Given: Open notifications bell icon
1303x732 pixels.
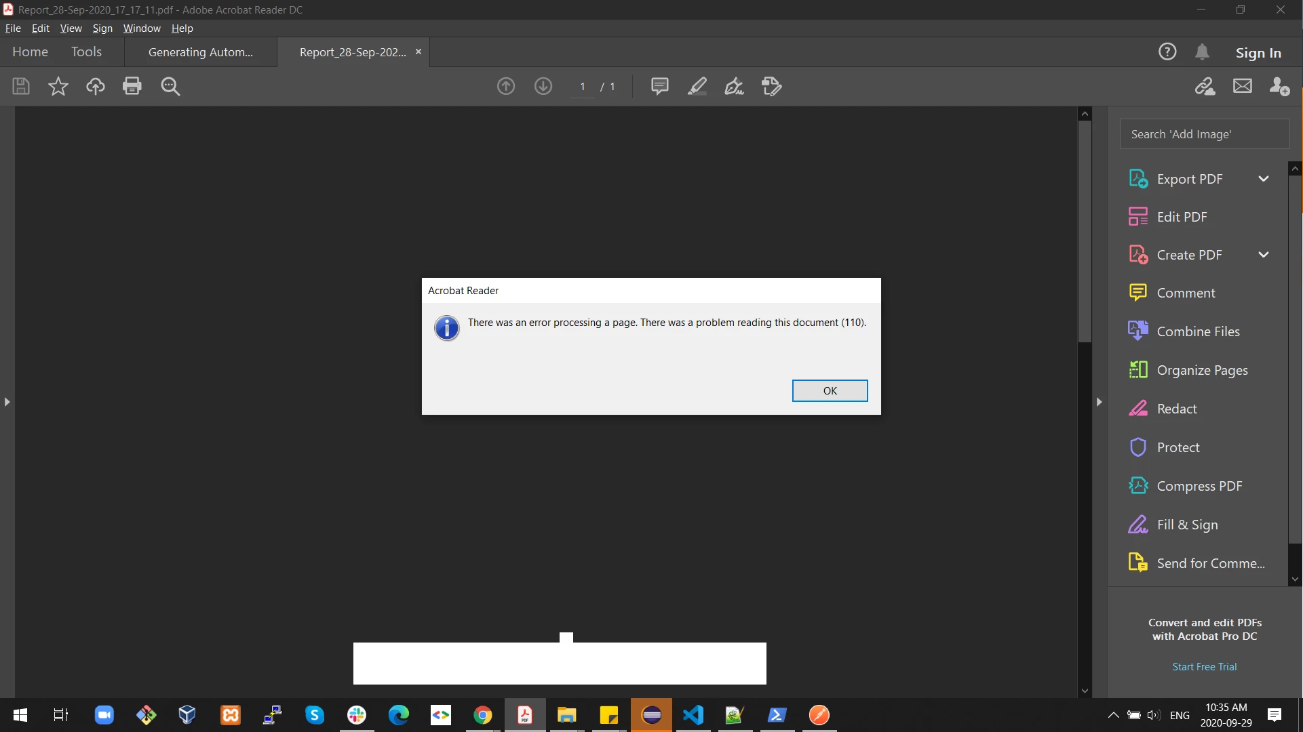Looking at the screenshot, I should click(x=1202, y=52).
